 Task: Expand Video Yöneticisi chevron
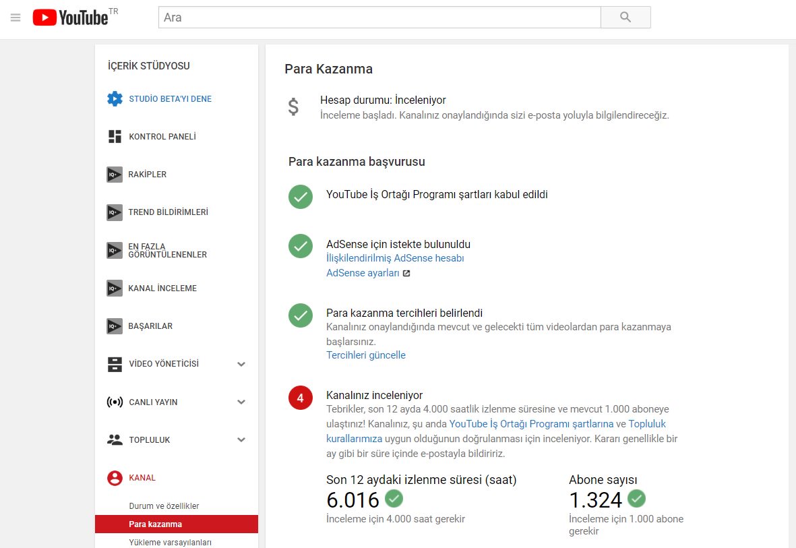241,364
